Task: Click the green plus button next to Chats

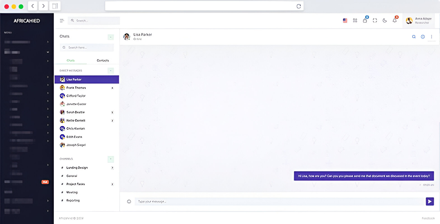Action: click(x=110, y=37)
